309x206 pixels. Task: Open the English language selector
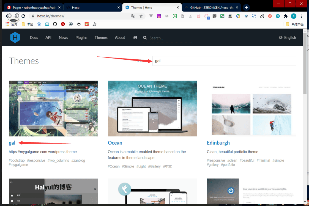(288, 38)
